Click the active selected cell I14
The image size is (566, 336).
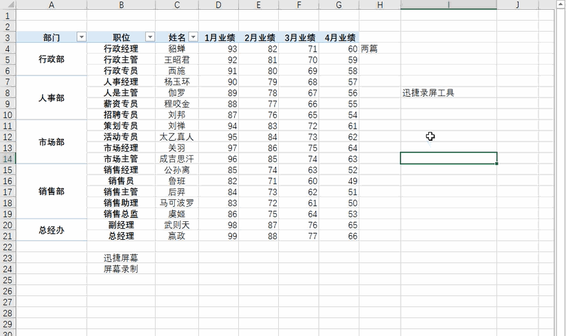(x=449, y=158)
